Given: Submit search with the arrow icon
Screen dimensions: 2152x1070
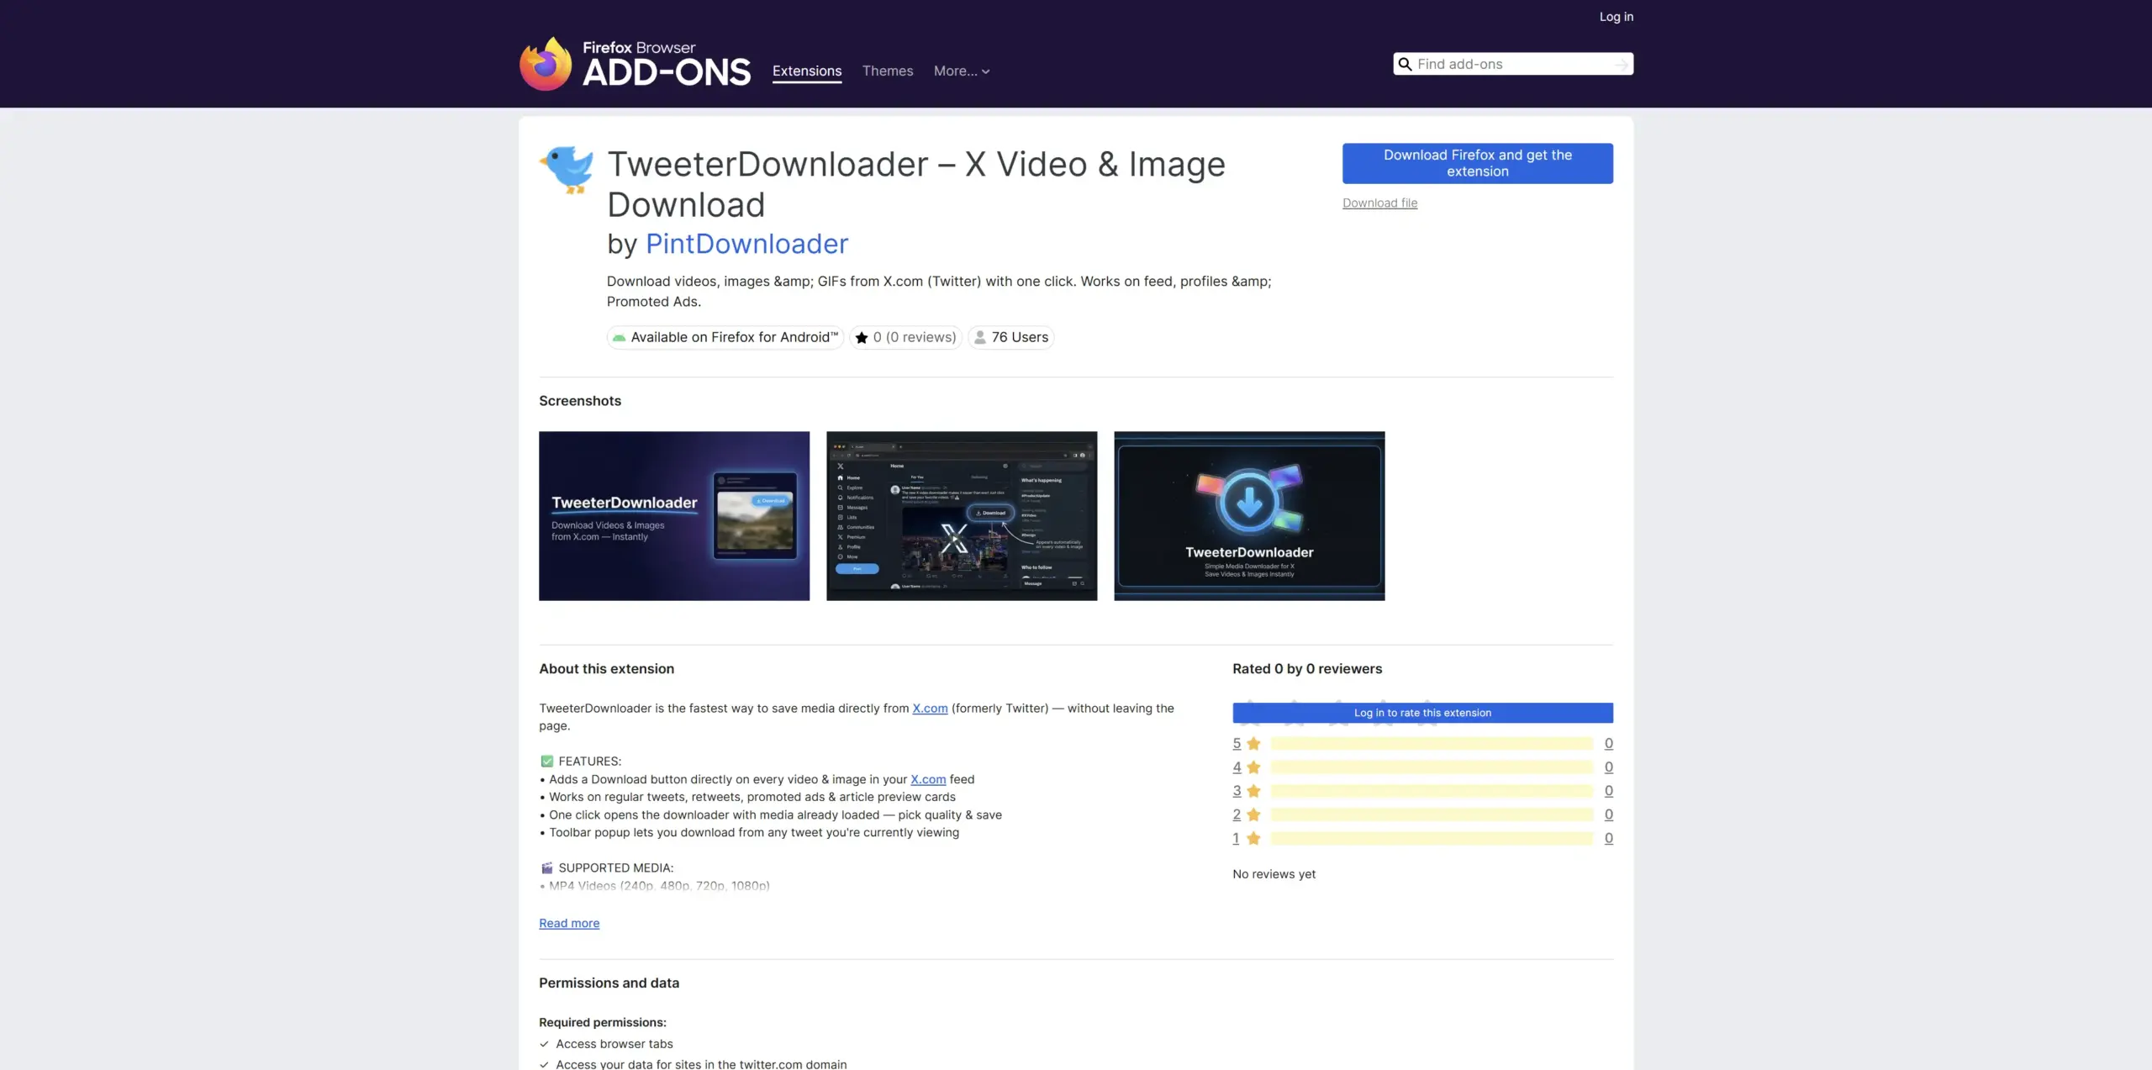Looking at the screenshot, I should coord(1621,64).
